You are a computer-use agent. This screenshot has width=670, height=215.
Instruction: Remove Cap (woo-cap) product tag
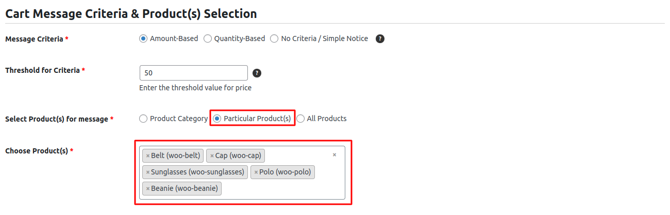pyautogui.click(x=212, y=156)
